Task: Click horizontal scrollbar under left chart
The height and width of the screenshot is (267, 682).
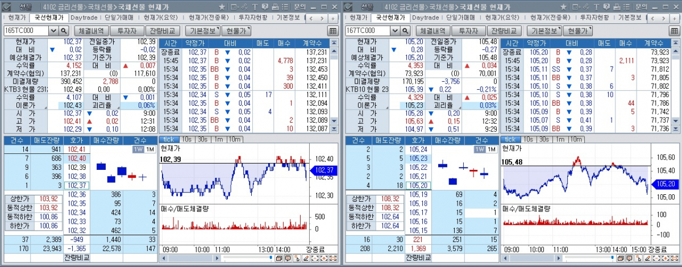Action: coord(190,258)
